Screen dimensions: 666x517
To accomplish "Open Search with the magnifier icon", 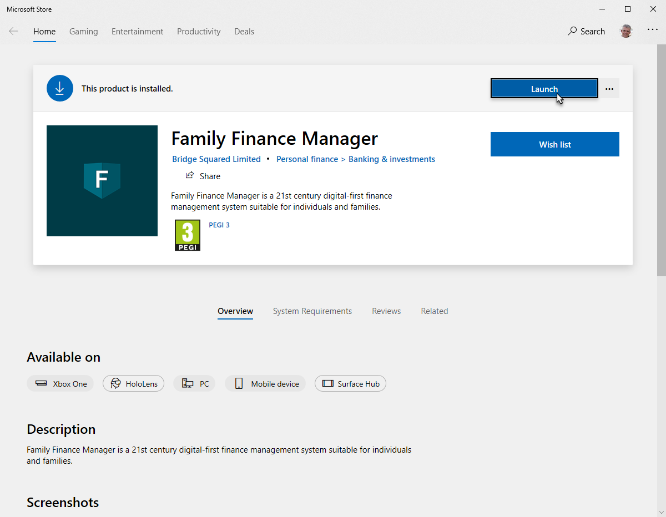I will 572,32.
